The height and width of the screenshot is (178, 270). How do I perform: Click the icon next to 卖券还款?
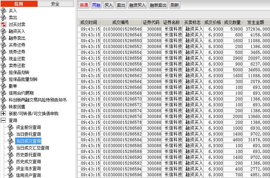click(x=3, y=66)
